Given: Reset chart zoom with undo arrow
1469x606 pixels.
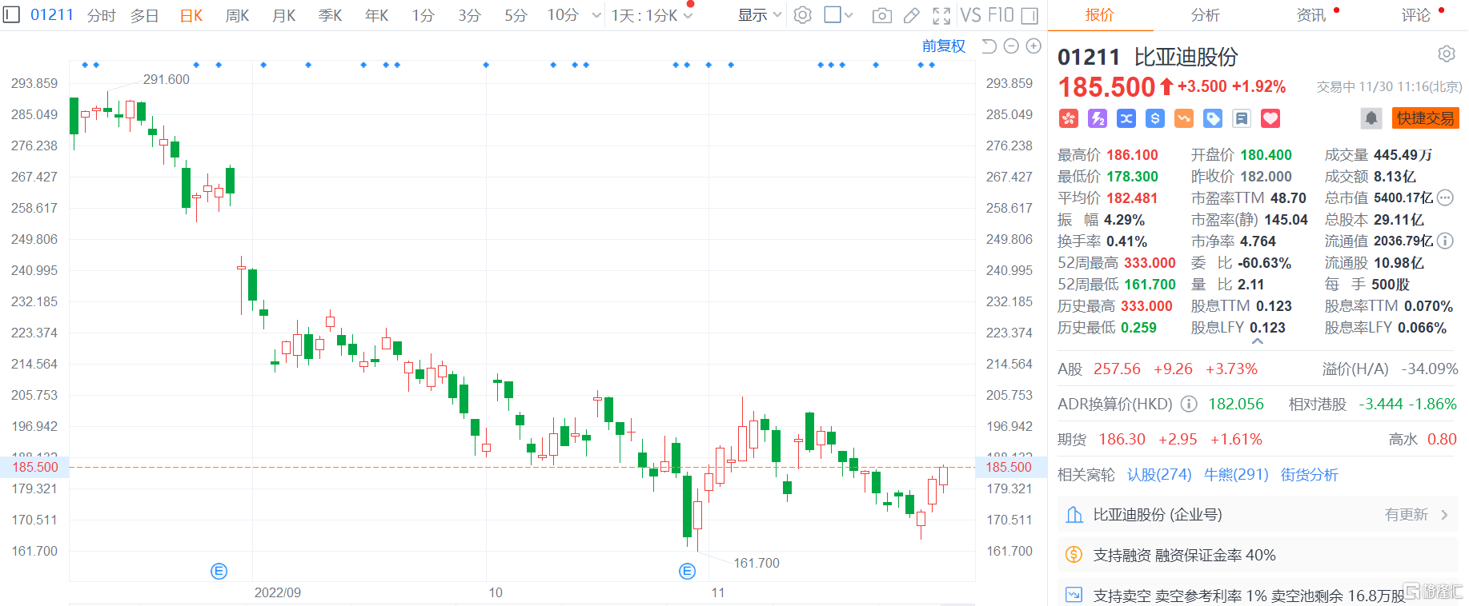Looking at the screenshot, I should [x=989, y=46].
